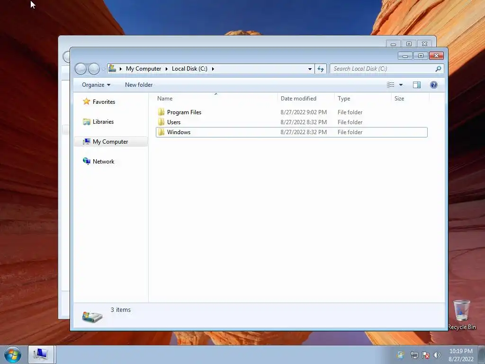
Task: Click the search magnifier icon
Action: 438,69
